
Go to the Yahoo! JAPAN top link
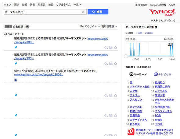point(158,5)
